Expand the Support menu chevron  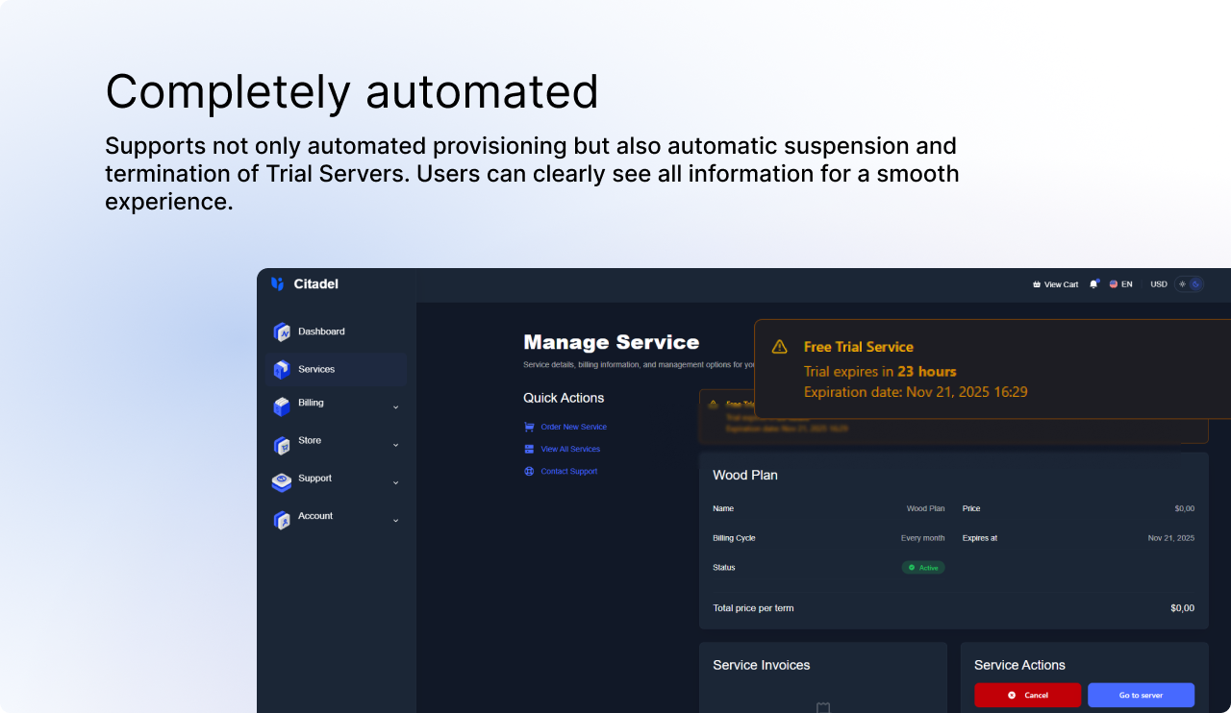click(395, 482)
